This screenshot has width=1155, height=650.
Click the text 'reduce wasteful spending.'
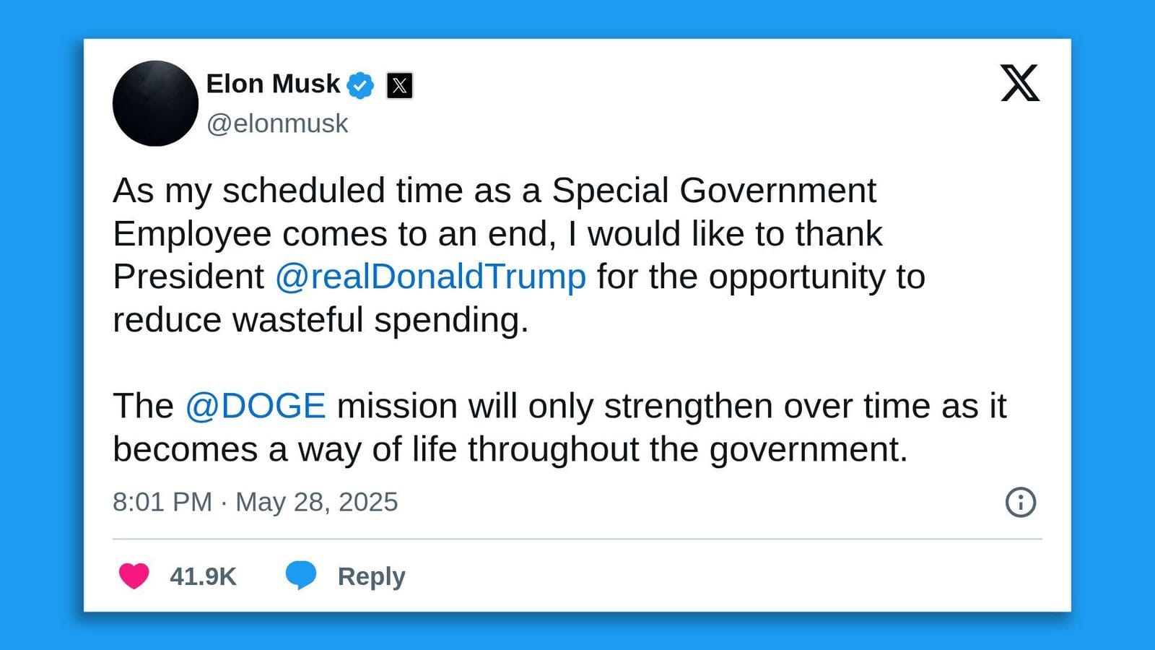[x=321, y=320]
